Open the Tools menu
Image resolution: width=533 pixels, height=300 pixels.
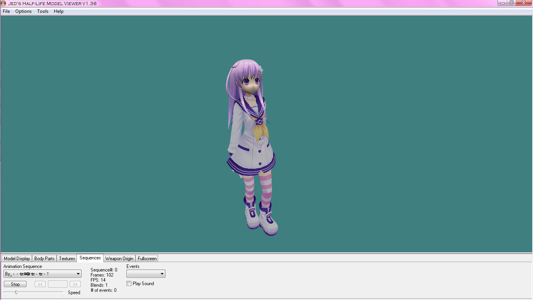click(43, 11)
